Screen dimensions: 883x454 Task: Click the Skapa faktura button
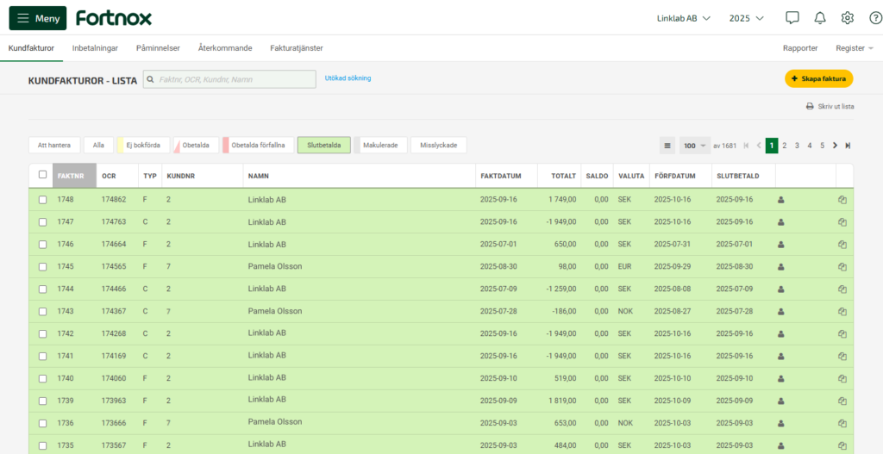pos(818,78)
